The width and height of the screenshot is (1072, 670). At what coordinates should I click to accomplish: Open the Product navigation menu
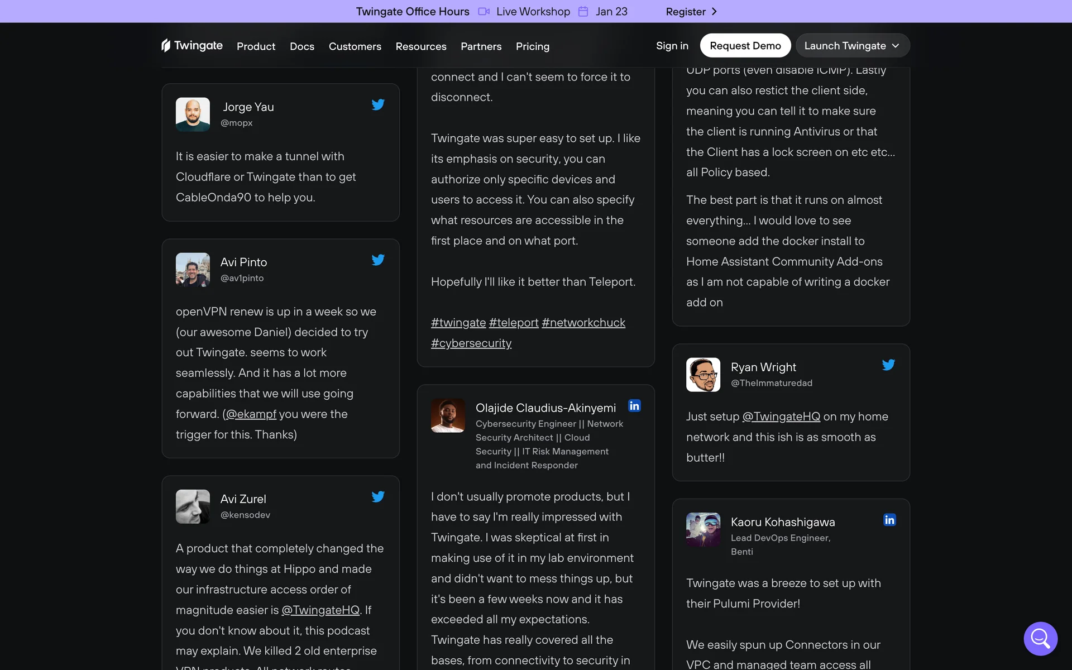click(256, 46)
